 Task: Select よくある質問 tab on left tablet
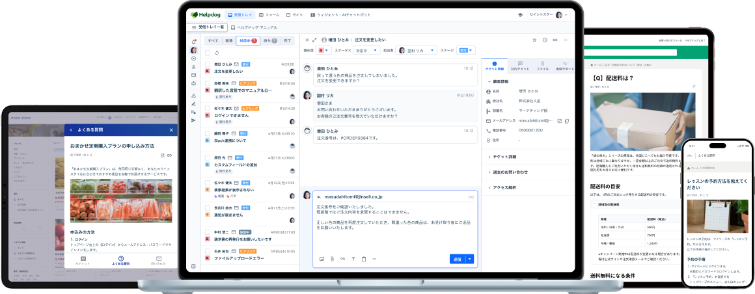(x=121, y=260)
